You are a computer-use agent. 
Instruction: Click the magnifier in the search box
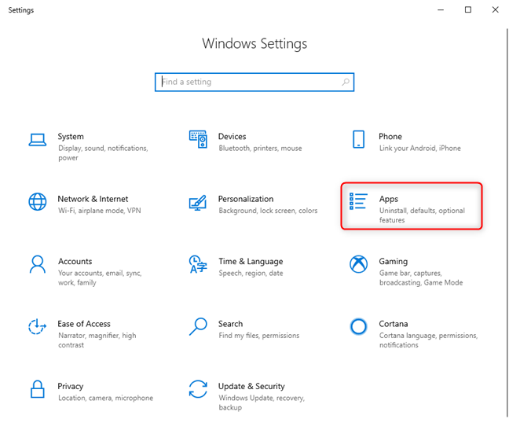346,83
